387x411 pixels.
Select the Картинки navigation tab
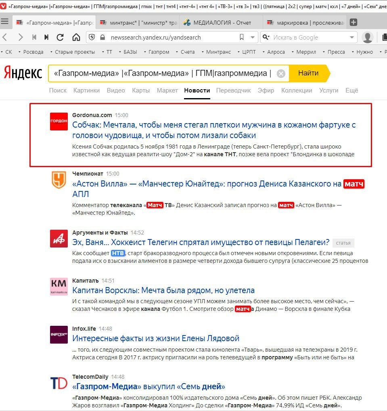[86, 90]
